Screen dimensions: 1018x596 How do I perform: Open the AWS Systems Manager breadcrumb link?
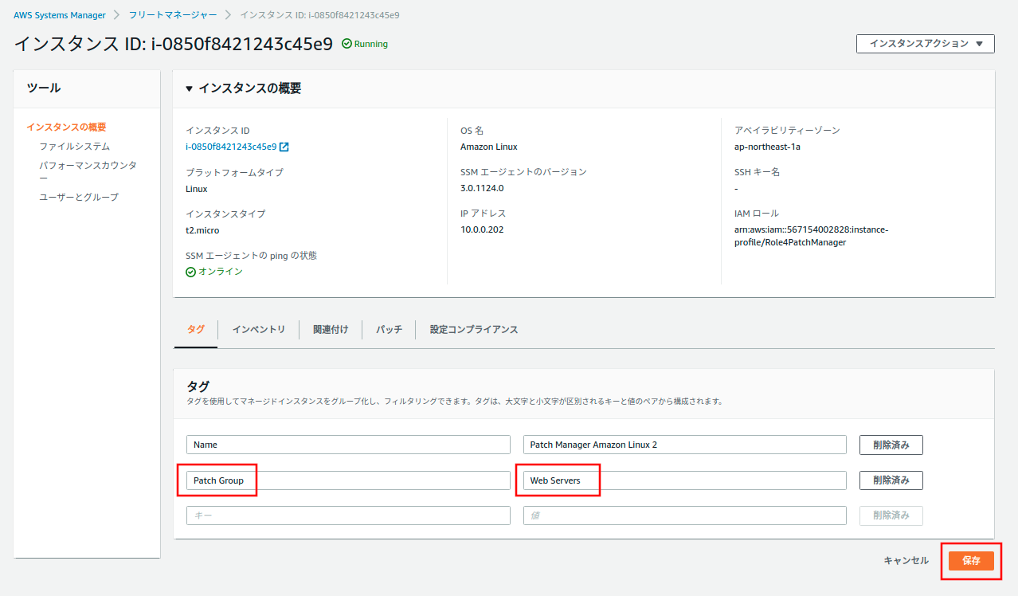[60, 15]
